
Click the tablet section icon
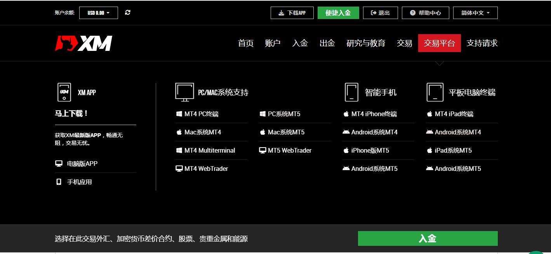click(435, 92)
